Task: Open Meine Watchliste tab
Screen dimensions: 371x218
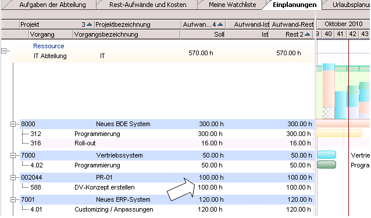Action: (233, 5)
